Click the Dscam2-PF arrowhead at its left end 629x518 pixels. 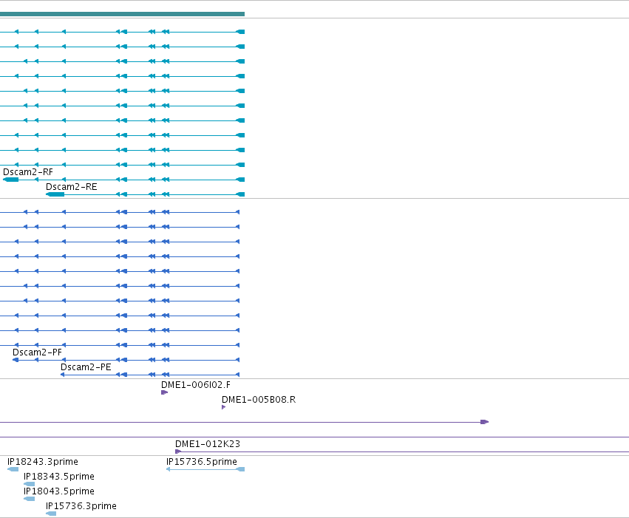pos(16,360)
